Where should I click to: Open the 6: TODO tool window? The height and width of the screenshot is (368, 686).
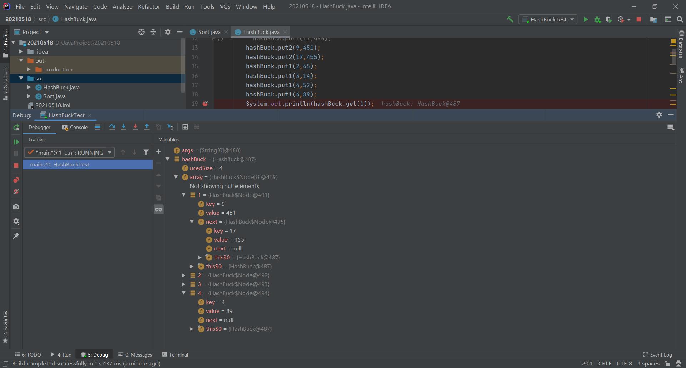[28, 354]
